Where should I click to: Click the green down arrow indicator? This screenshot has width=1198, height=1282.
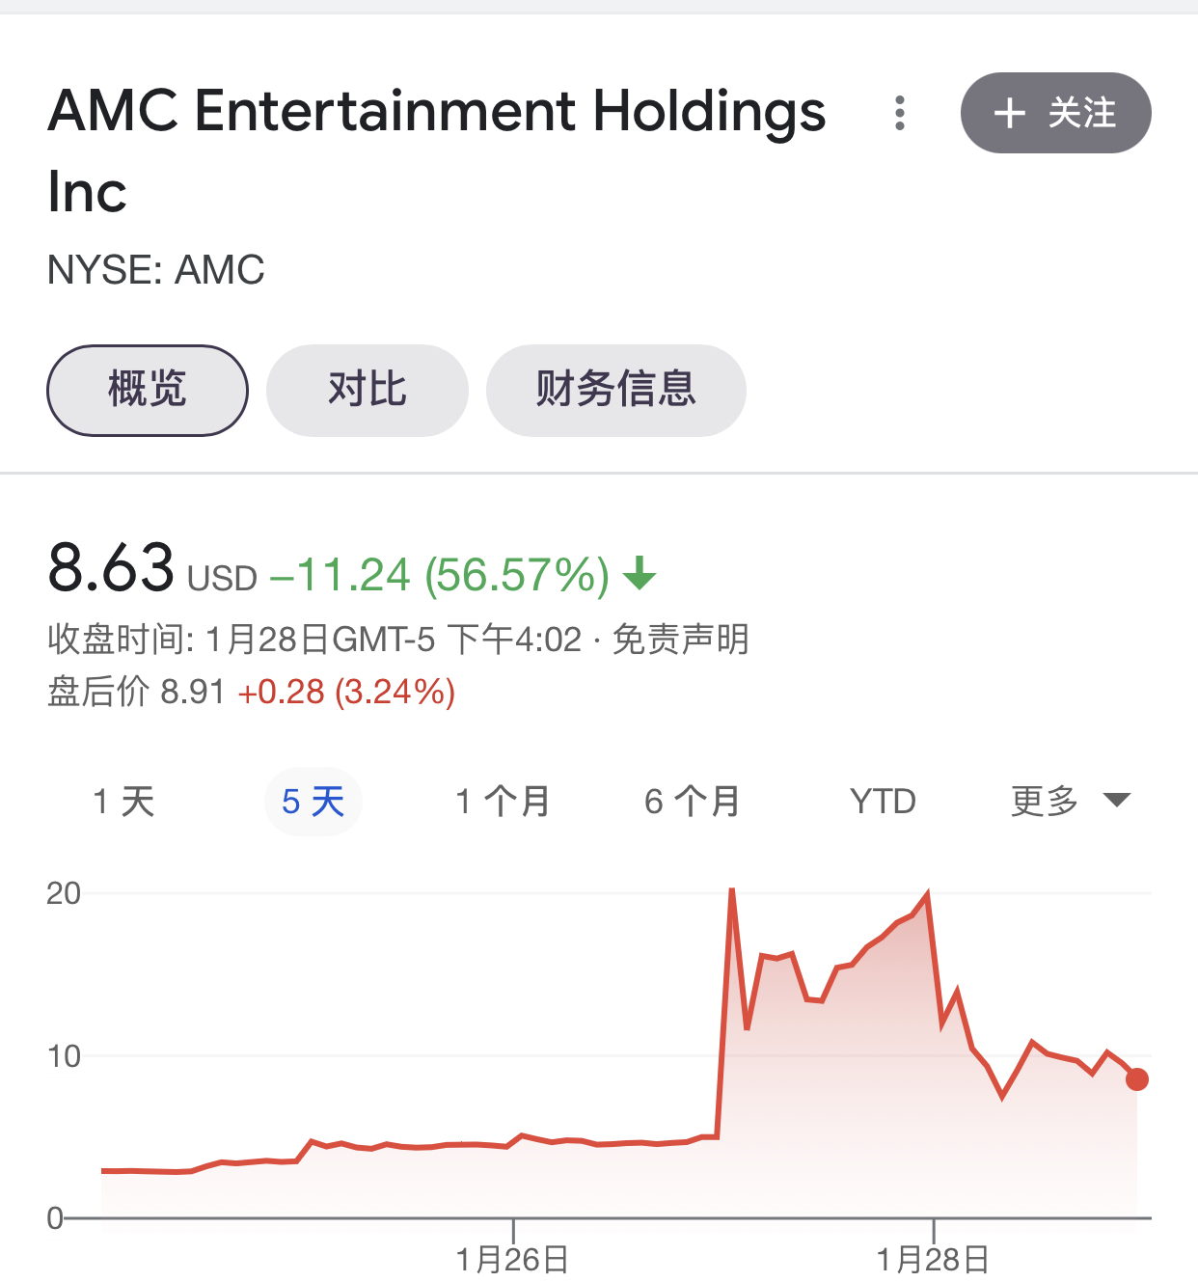point(640,575)
